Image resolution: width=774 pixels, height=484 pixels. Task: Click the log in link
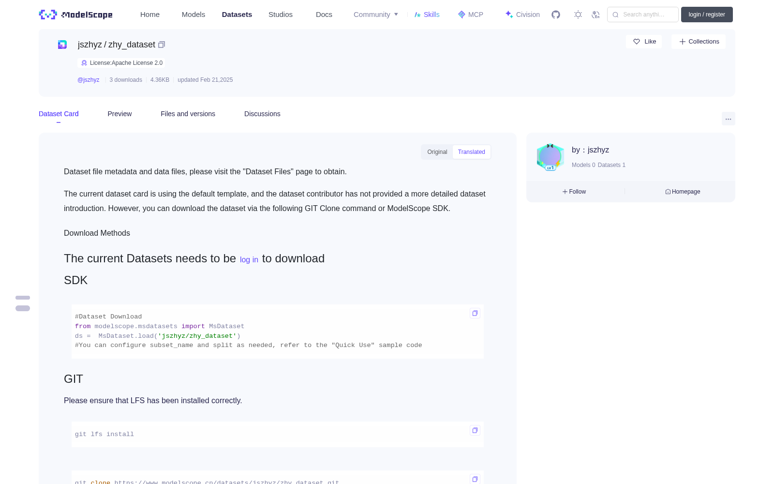[249, 260]
